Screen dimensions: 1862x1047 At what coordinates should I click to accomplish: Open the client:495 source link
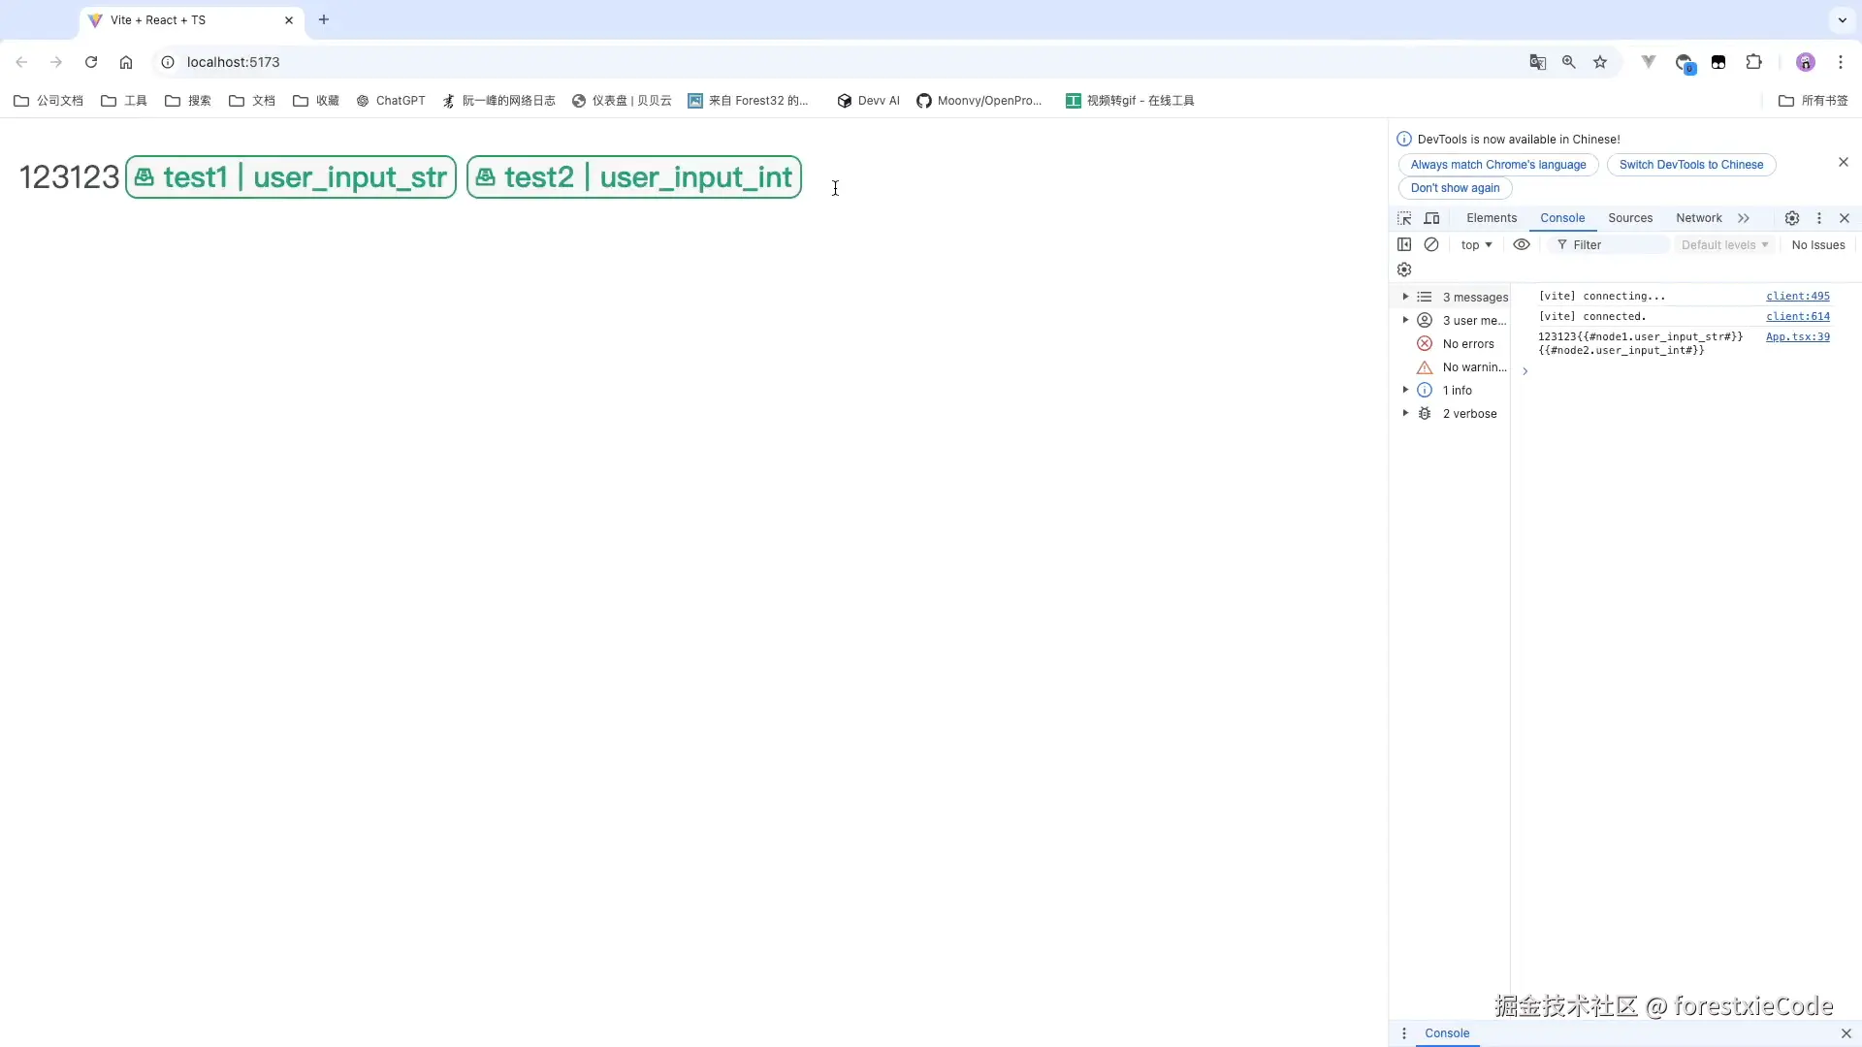click(1798, 296)
